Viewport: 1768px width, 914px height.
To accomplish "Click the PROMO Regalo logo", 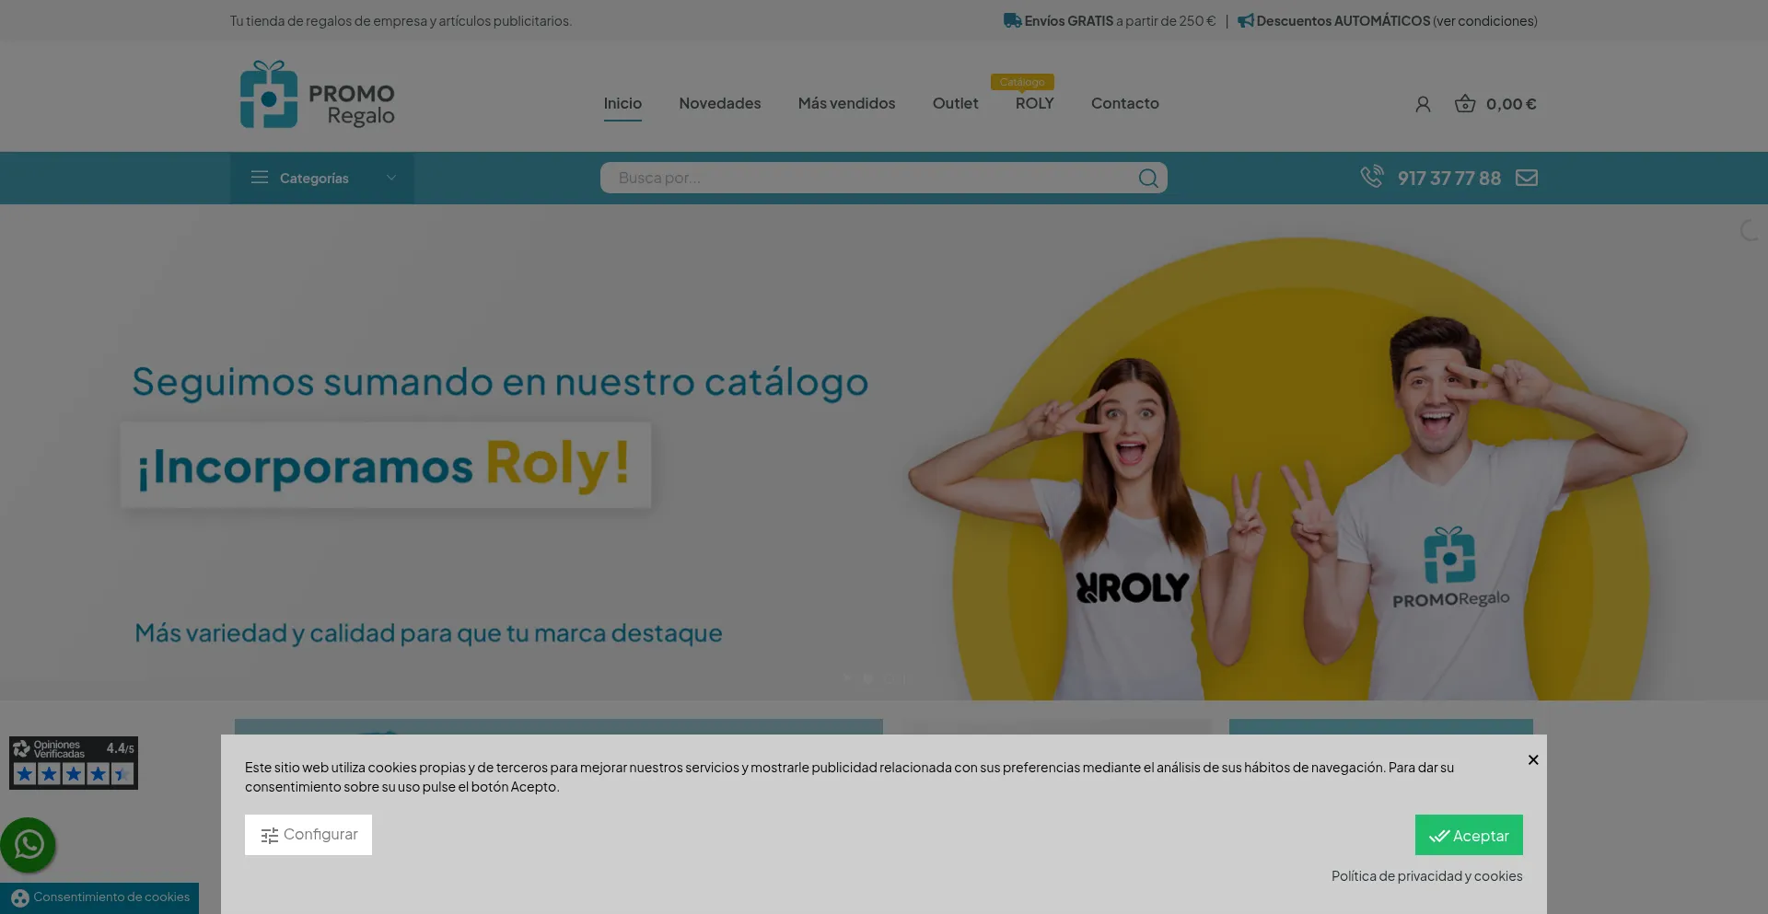I will click(317, 95).
